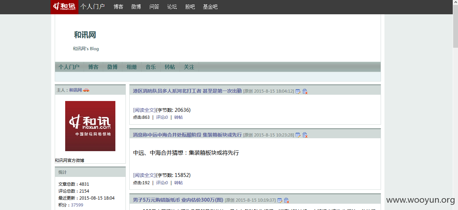This screenshot has width=458, height=210.
Task: Open comments of post with 192 clicks
Action: [x=162, y=183]
